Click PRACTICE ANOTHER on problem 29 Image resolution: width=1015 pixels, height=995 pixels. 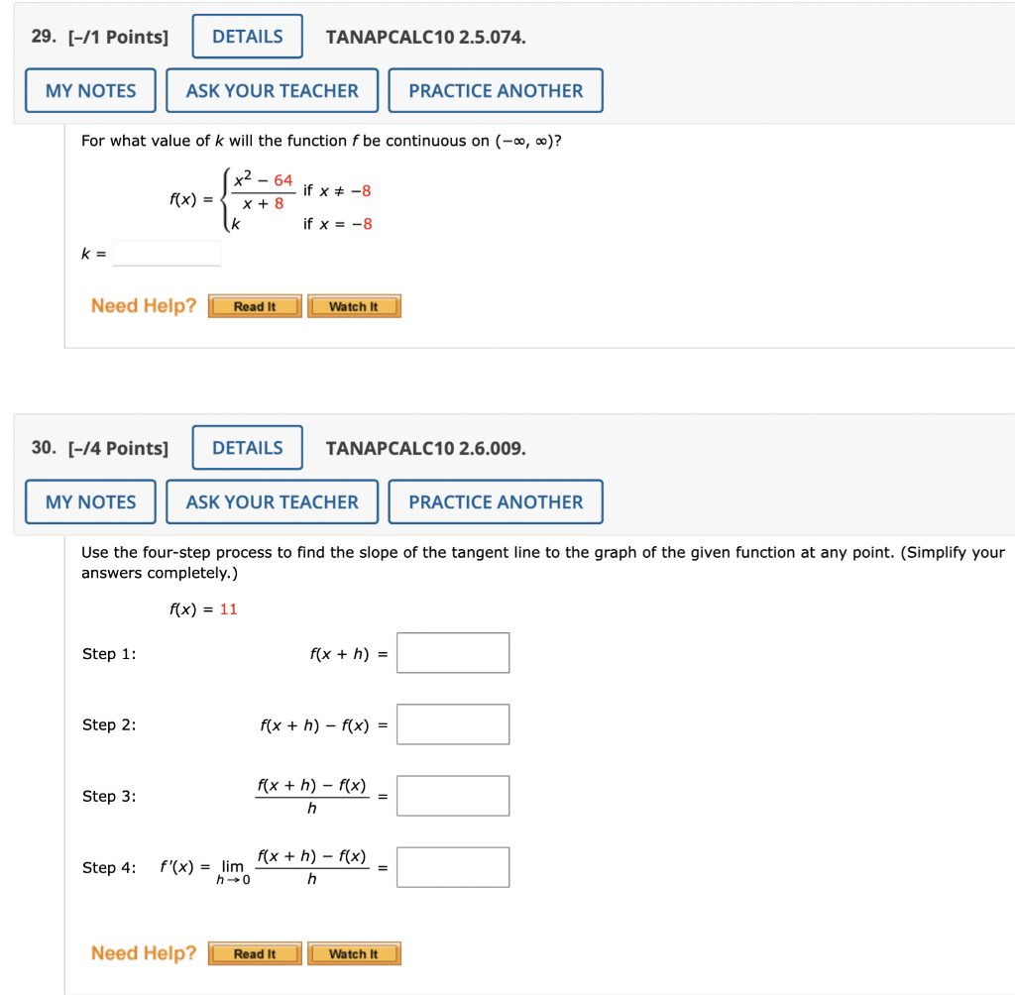click(496, 89)
